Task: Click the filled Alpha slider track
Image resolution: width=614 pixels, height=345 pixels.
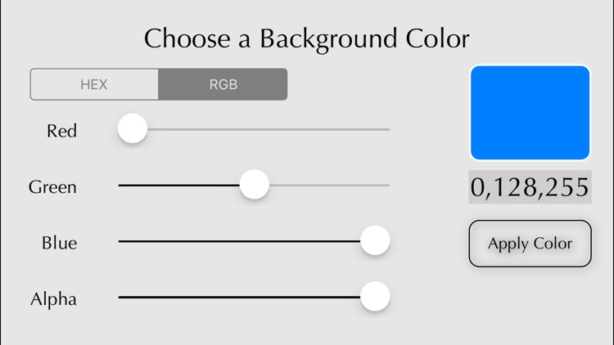Action: [x=239, y=298]
